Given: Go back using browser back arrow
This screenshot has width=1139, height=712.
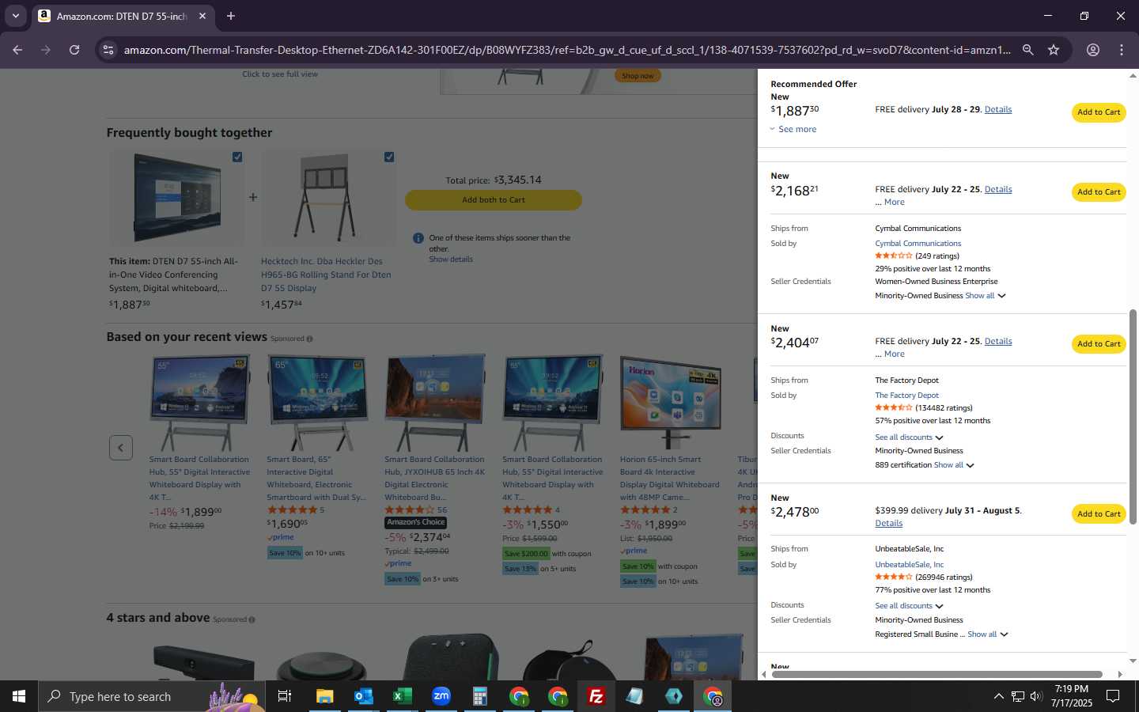Looking at the screenshot, I should [x=17, y=50].
